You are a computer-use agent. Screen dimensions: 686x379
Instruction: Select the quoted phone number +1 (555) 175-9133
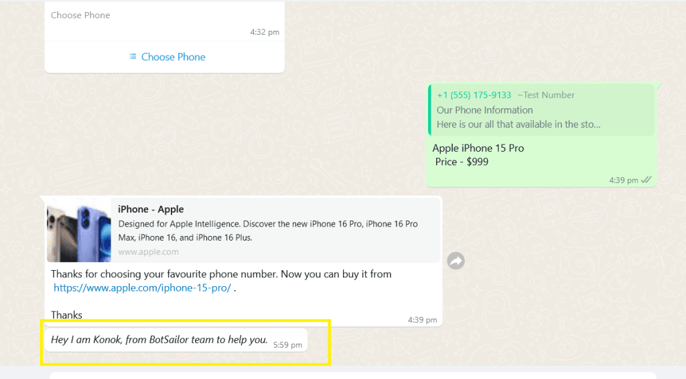point(474,95)
